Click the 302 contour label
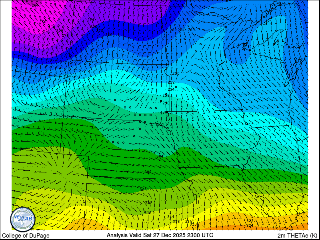Viewport: 320px width, 240px height. (x=160, y=124)
